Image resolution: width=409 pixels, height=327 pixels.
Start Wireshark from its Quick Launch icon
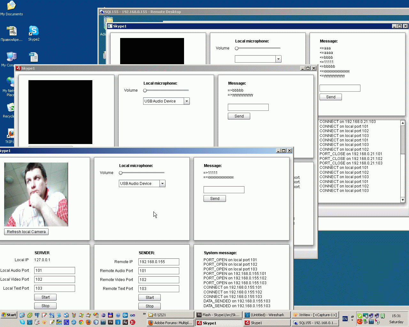(29, 323)
